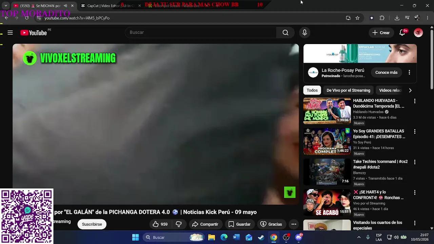
Task: Open the Take Techies video thumbnail
Action: click(x=327, y=172)
